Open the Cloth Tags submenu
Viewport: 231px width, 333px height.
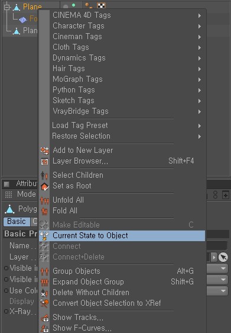[x=122, y=47]
